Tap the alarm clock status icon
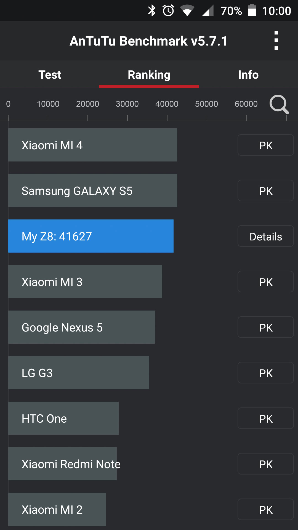The width and height of the screenshot is (298, 530). coord(168,11)
